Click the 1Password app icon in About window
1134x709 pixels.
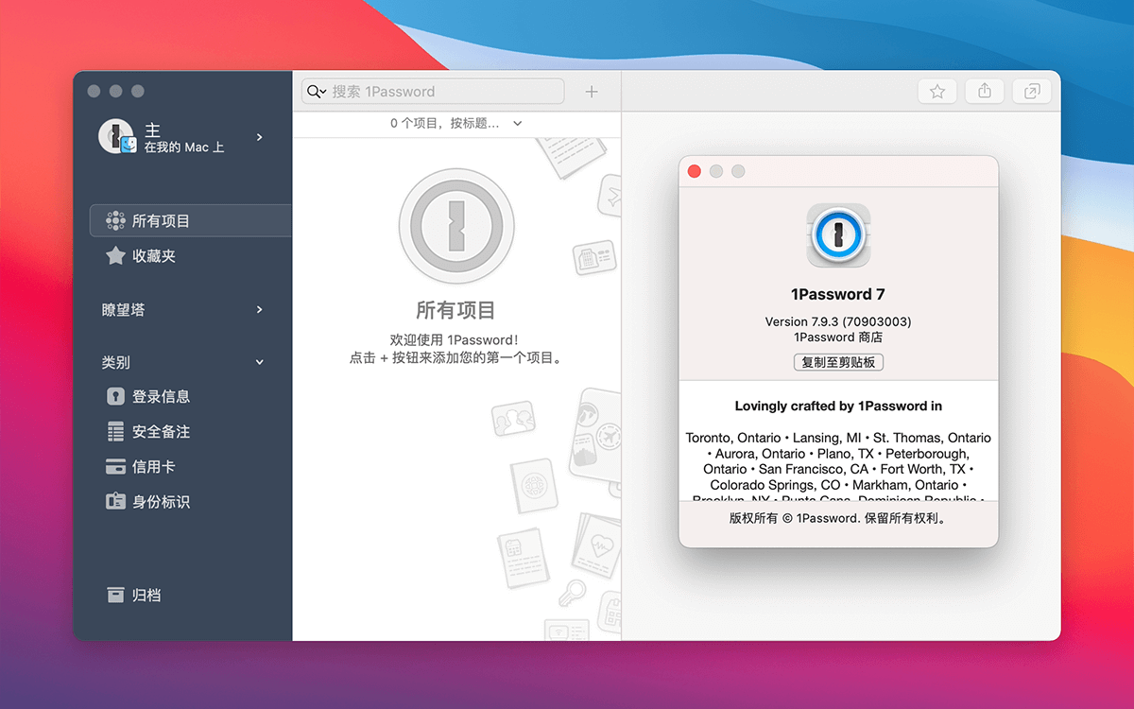tap(838, 234)
